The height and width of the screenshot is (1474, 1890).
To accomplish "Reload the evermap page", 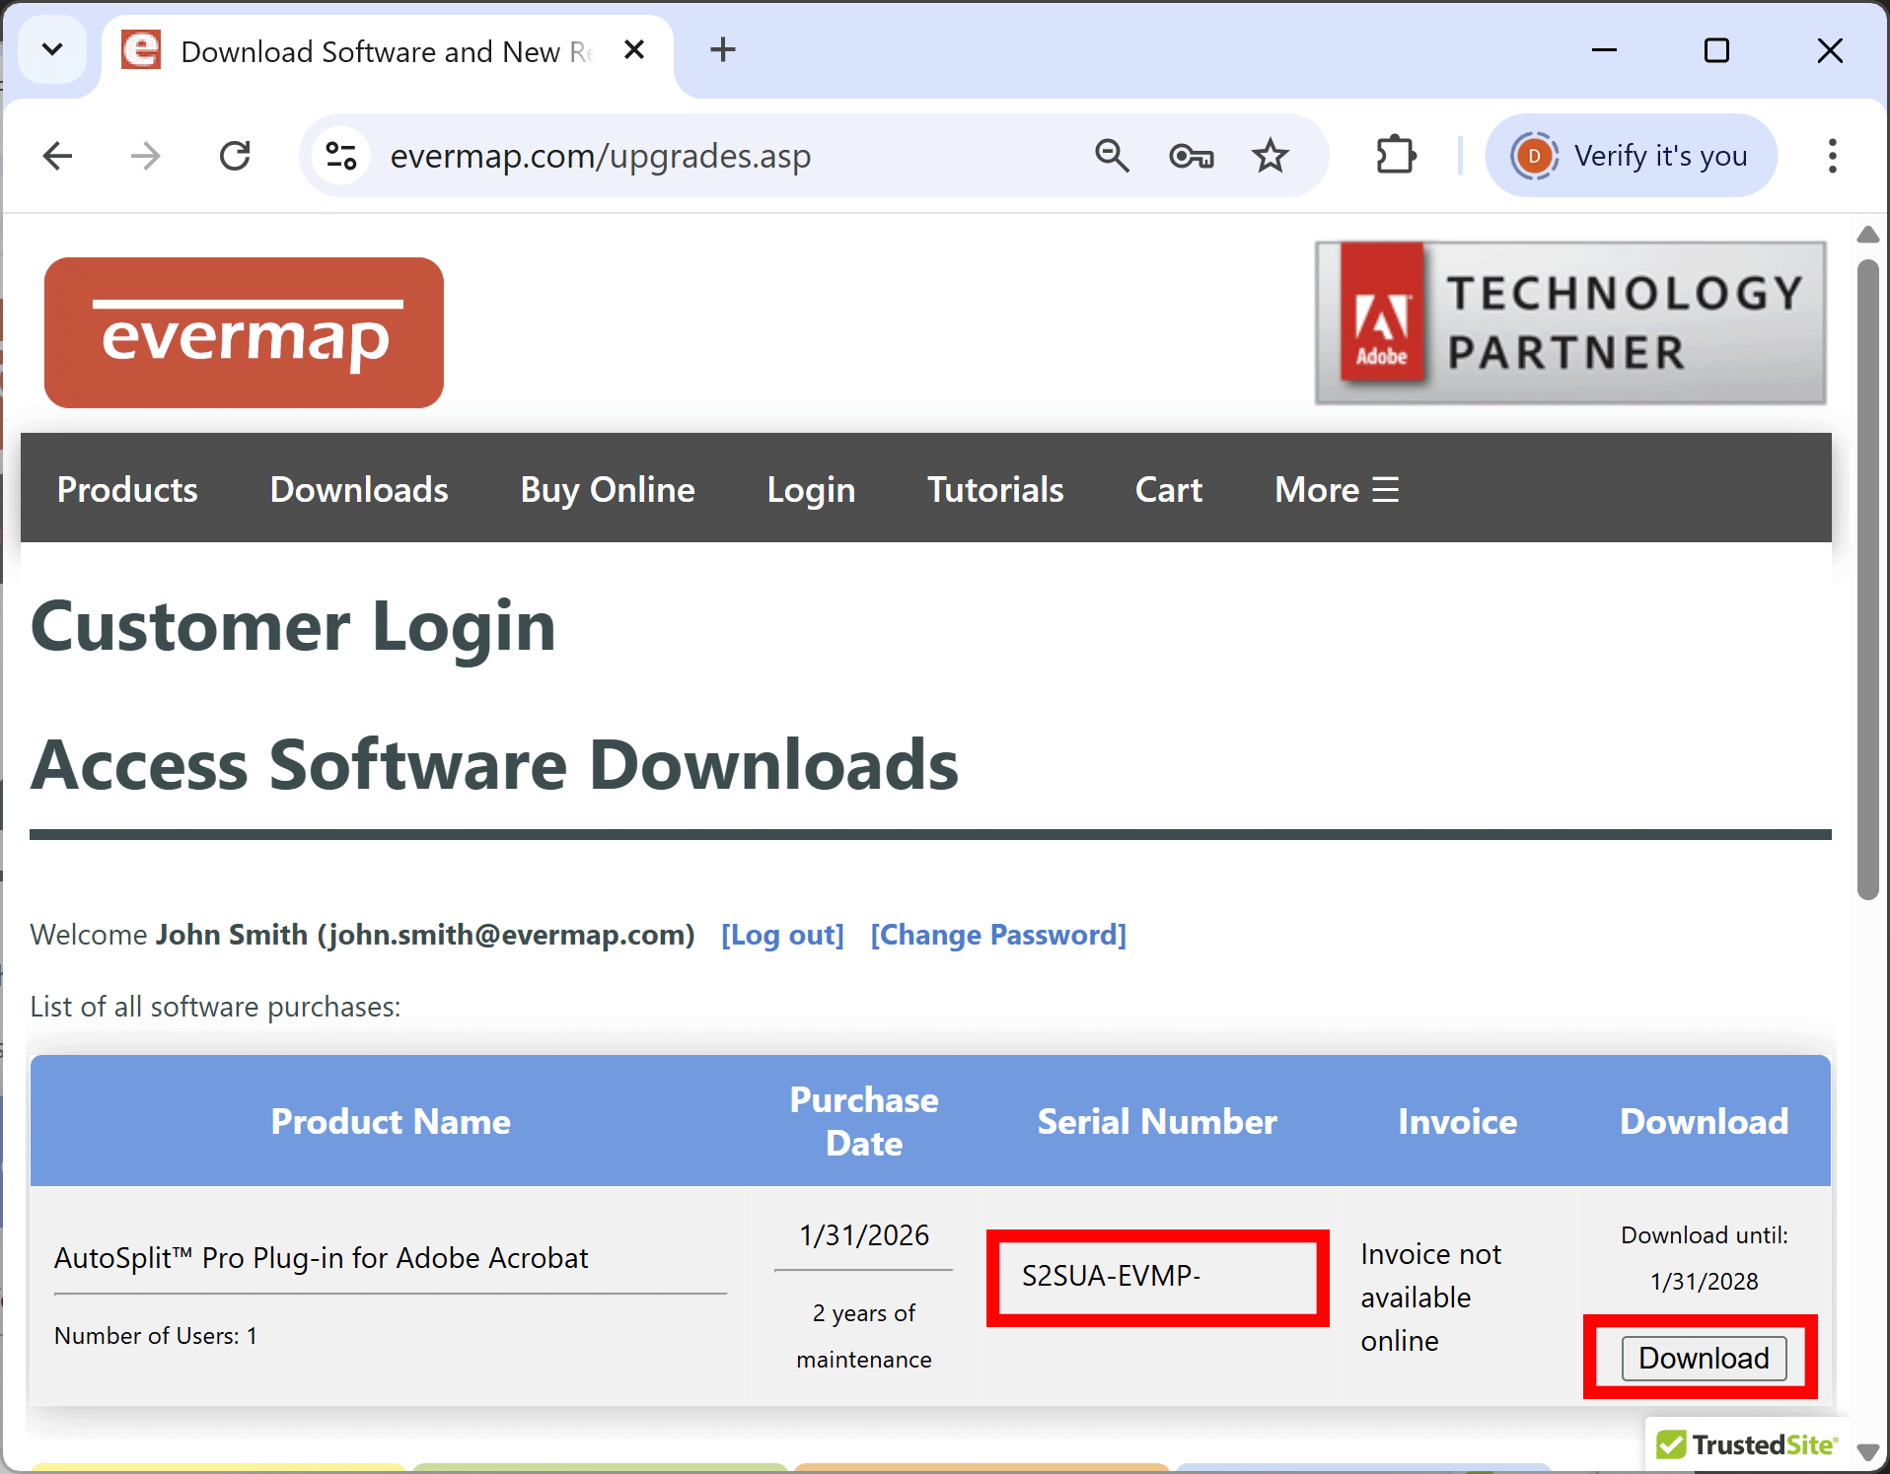I will pos(235,156).
